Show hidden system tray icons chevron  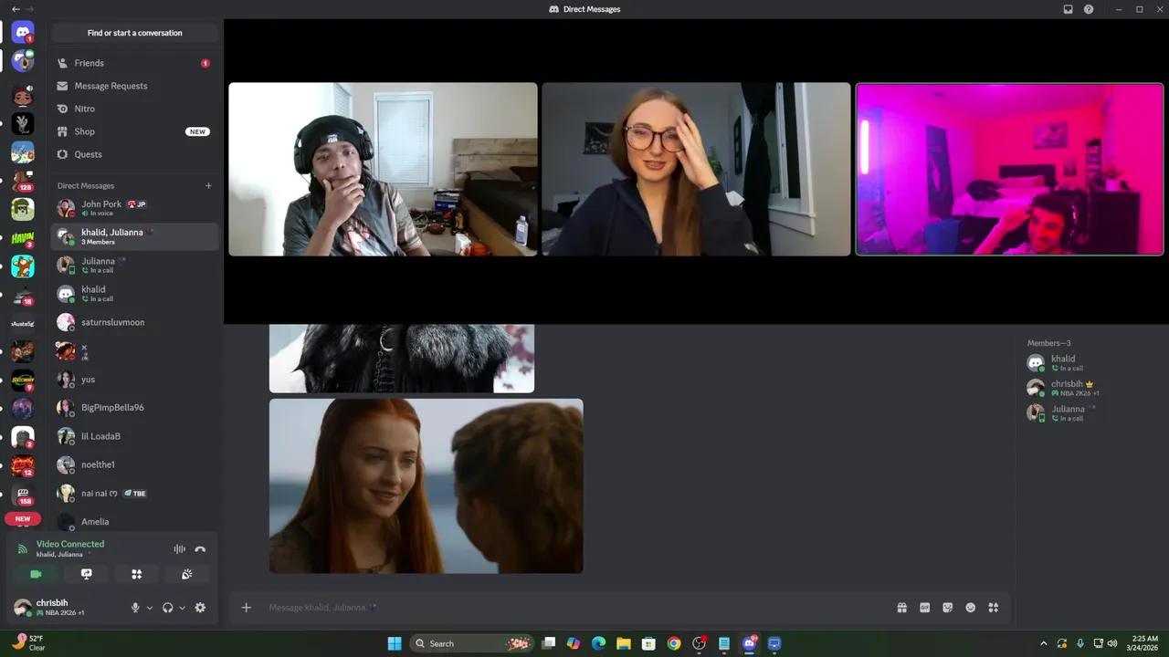(1044, 643)
